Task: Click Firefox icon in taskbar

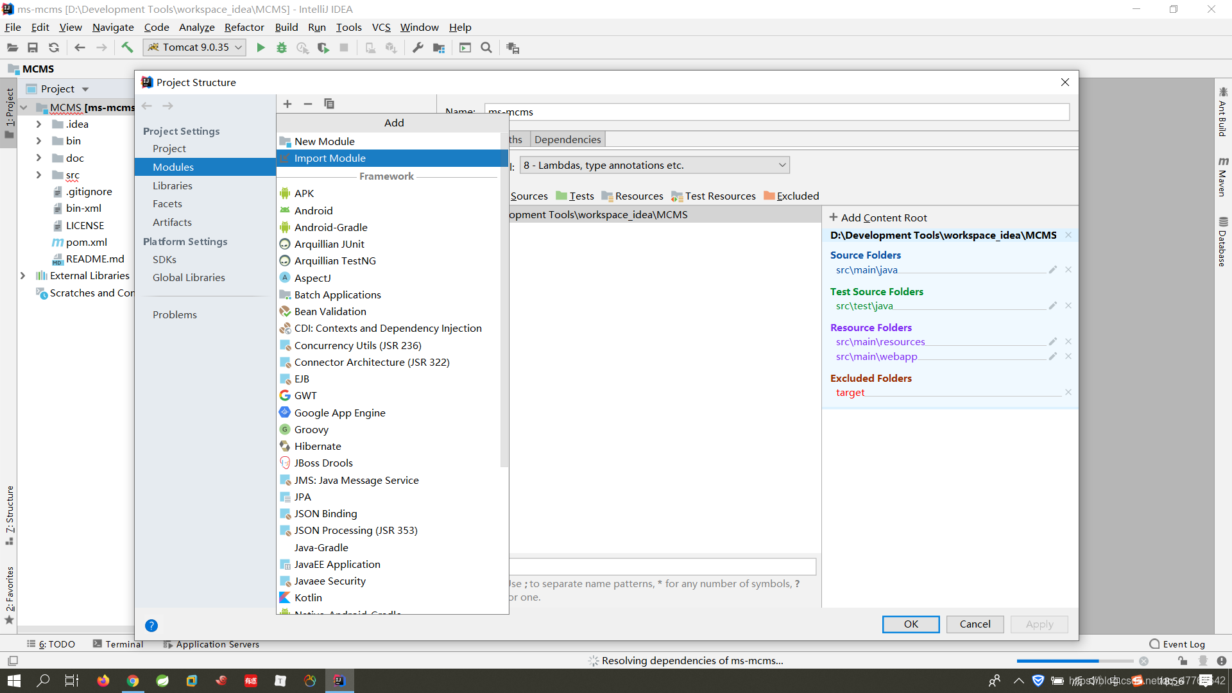Action: pyautogui.click(x=103, y=681)
